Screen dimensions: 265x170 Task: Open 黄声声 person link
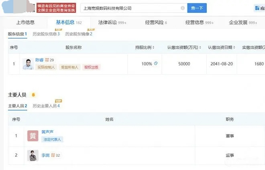(47, 132)
